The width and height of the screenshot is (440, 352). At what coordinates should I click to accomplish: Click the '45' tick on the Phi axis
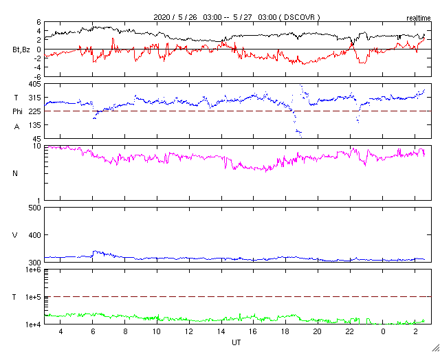pos(36,139)
